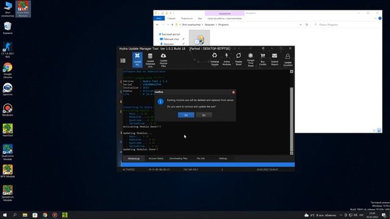Switch to the WindowLog tab
This screenshot has width=390, height=219.
pos(134,158)
